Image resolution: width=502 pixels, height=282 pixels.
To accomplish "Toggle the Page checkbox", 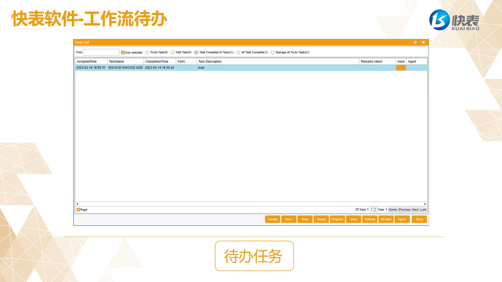I will coord(78,210).
